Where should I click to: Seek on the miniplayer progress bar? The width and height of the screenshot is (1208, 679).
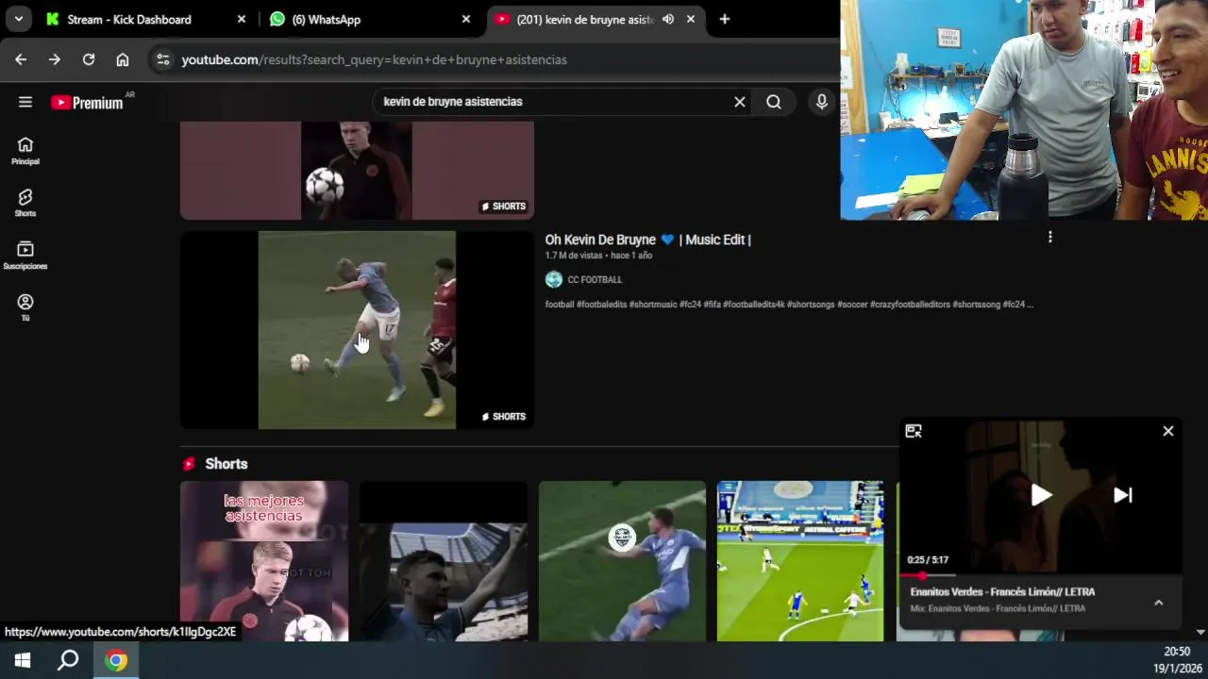coord(1040,575)
